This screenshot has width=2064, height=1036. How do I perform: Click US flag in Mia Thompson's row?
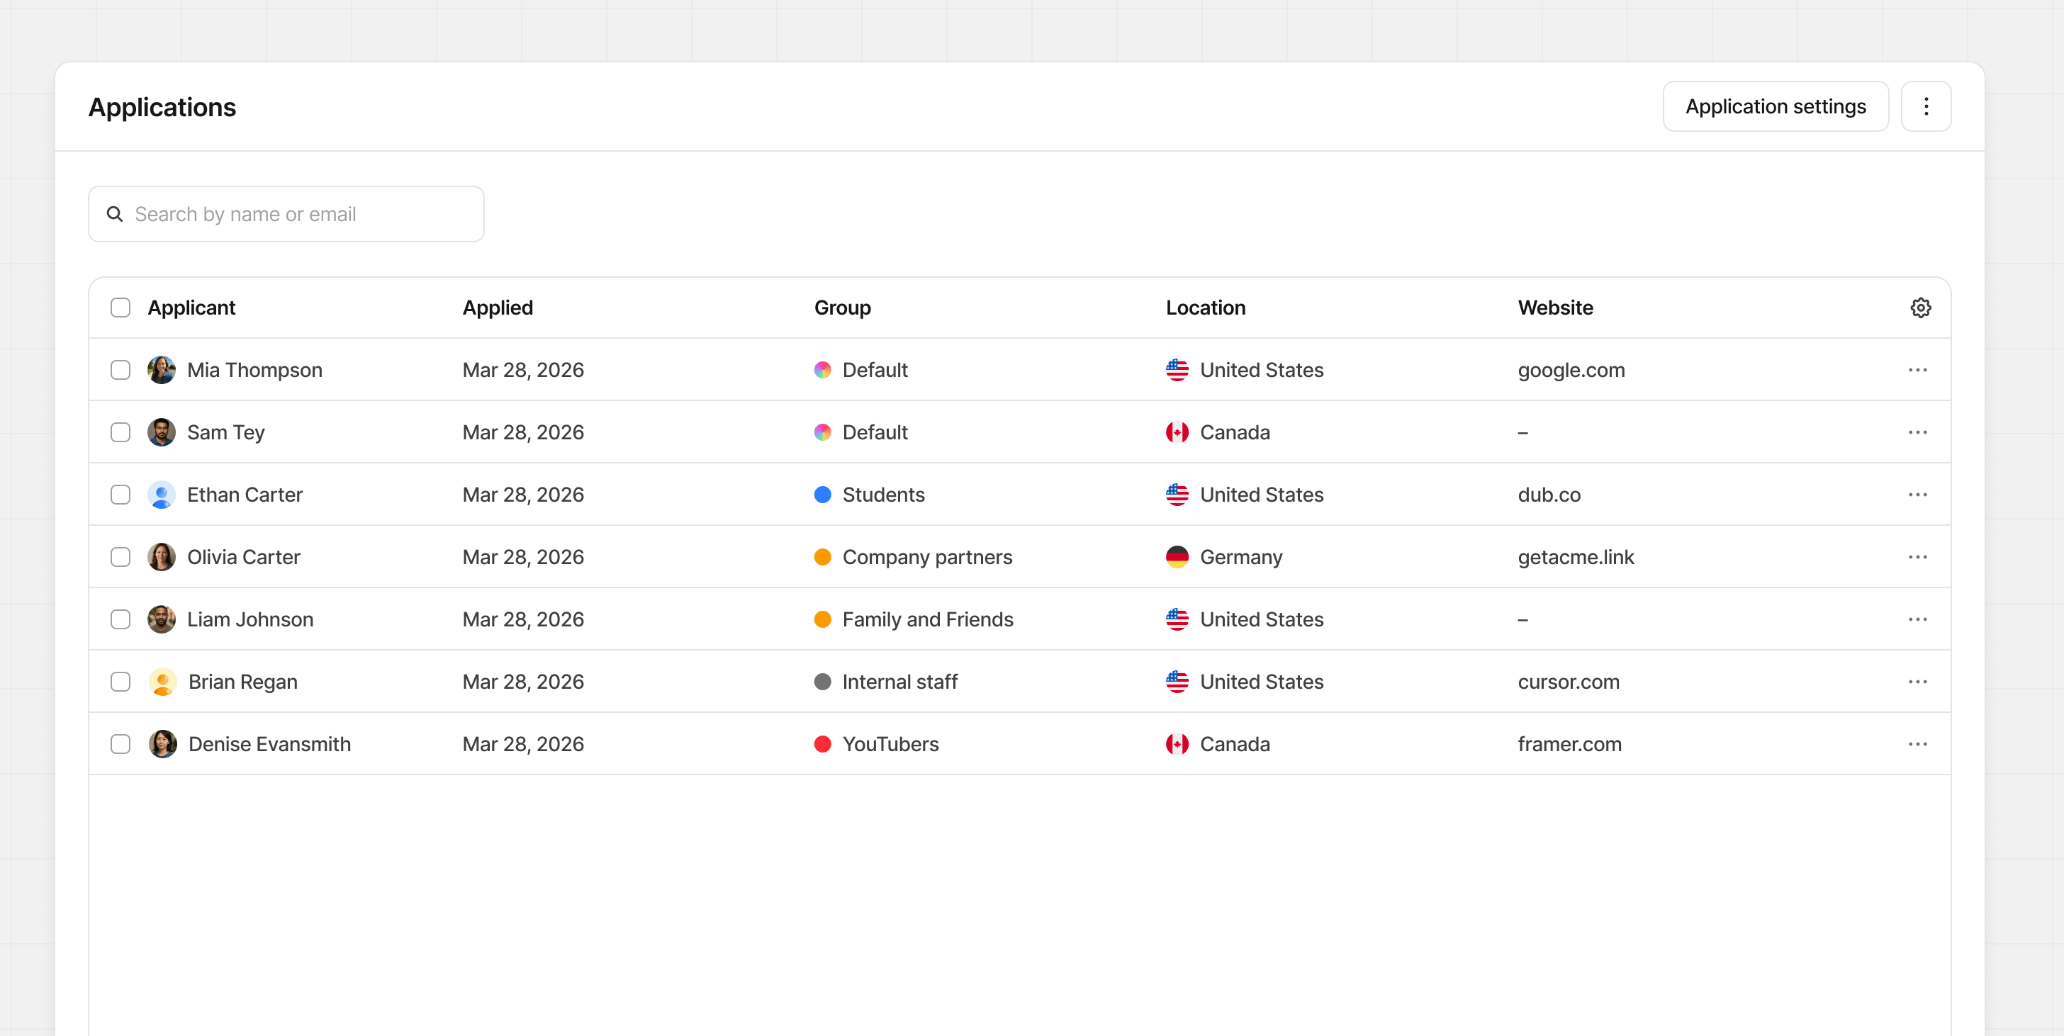[x=1177, y=370]
